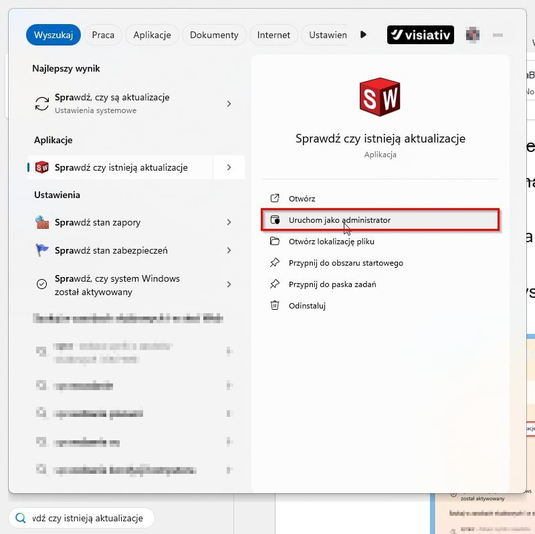
Task: Open the user profile avatar
Action: pos(473,35)
